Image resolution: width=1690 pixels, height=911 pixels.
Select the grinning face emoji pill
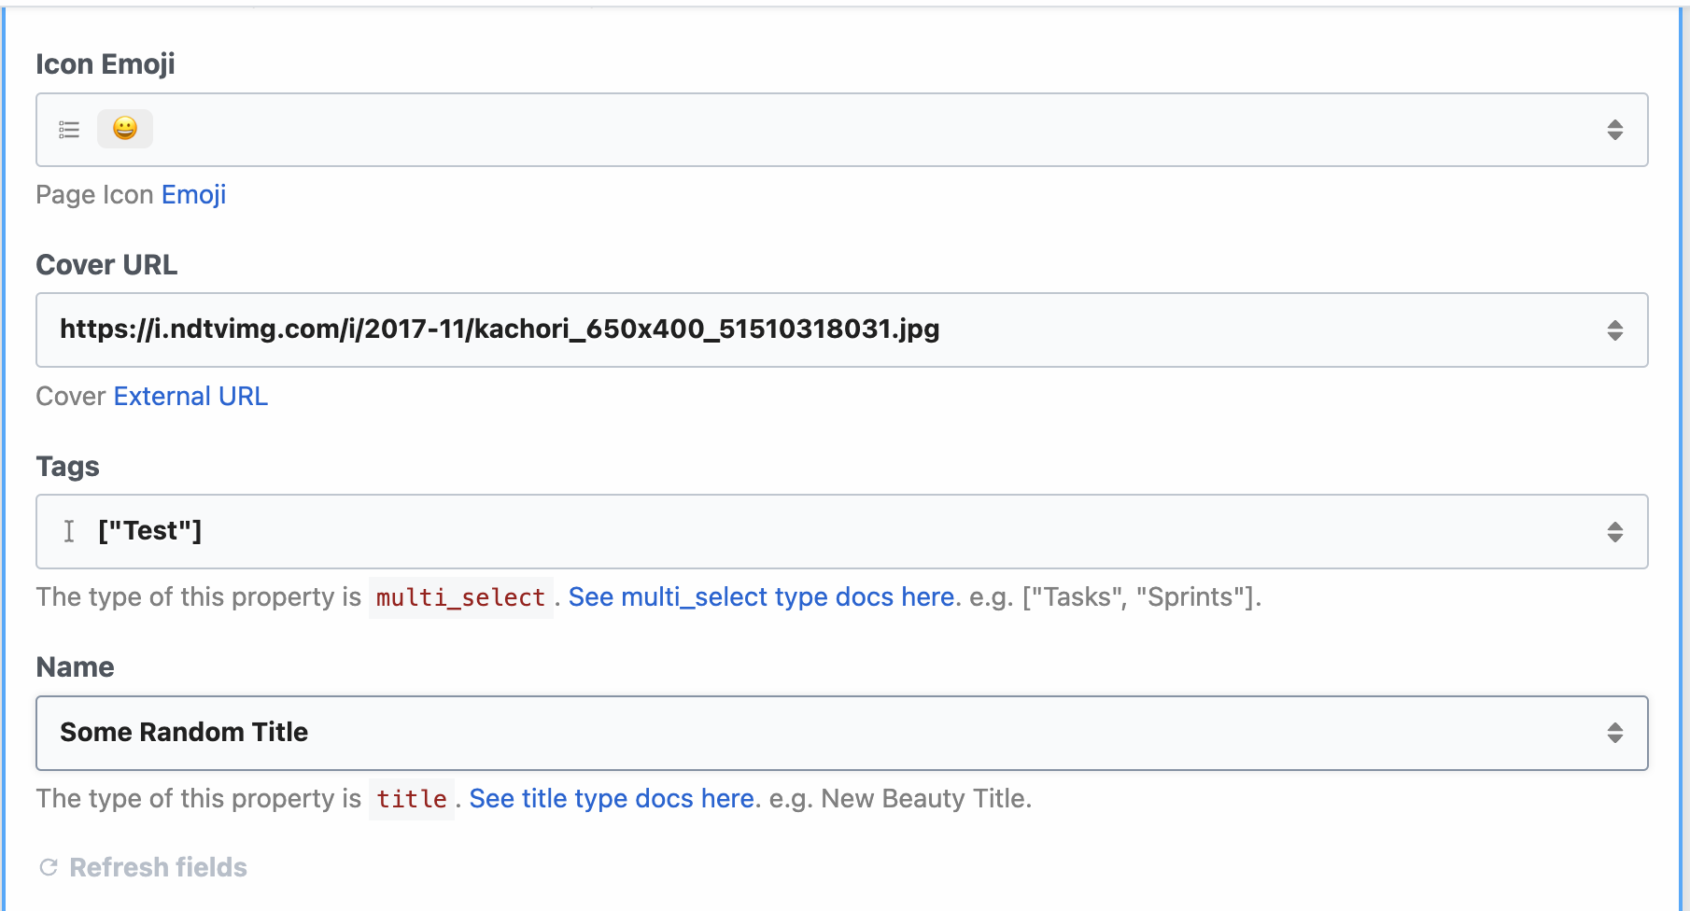pyautogui.click(x=125, y=129)
